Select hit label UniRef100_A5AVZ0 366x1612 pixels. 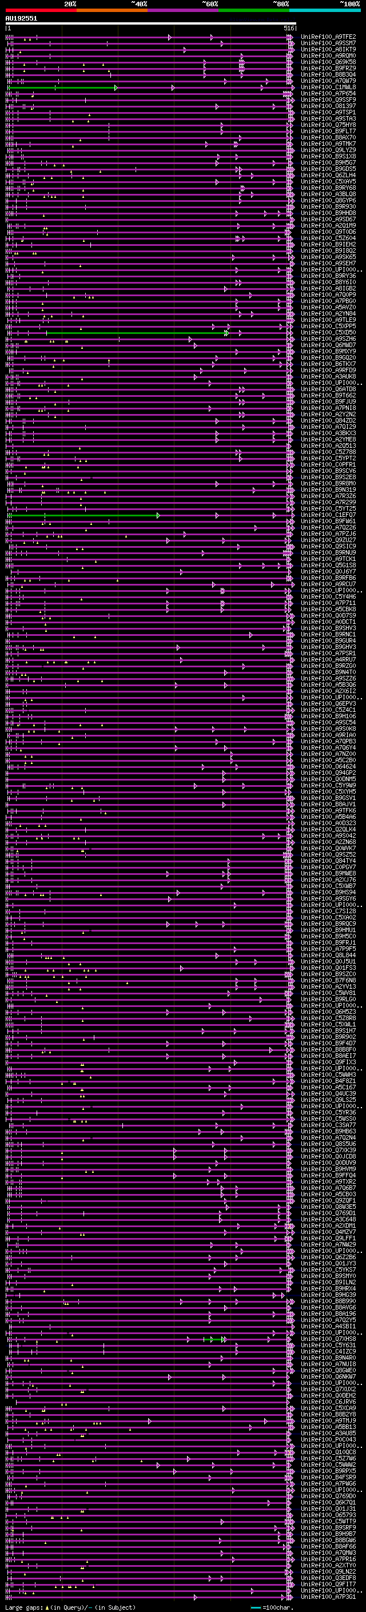(328, 307)
